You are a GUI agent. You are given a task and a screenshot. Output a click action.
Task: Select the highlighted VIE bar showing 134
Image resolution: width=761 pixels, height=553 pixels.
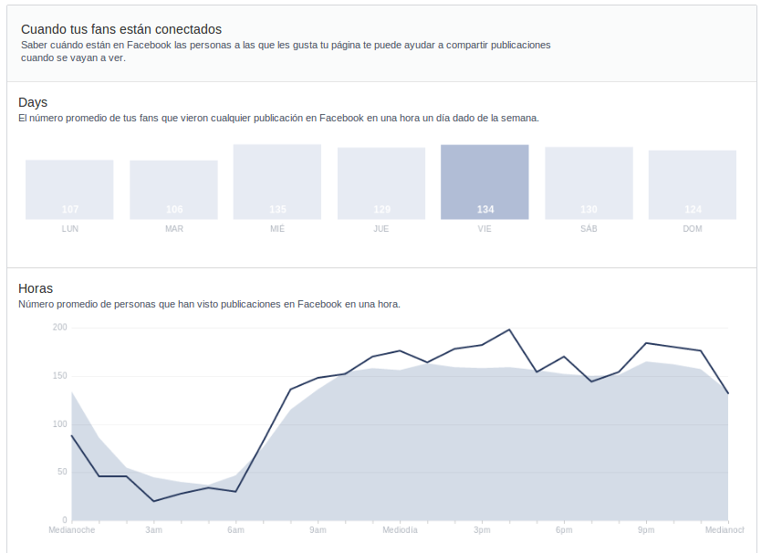tap(485, 182)
